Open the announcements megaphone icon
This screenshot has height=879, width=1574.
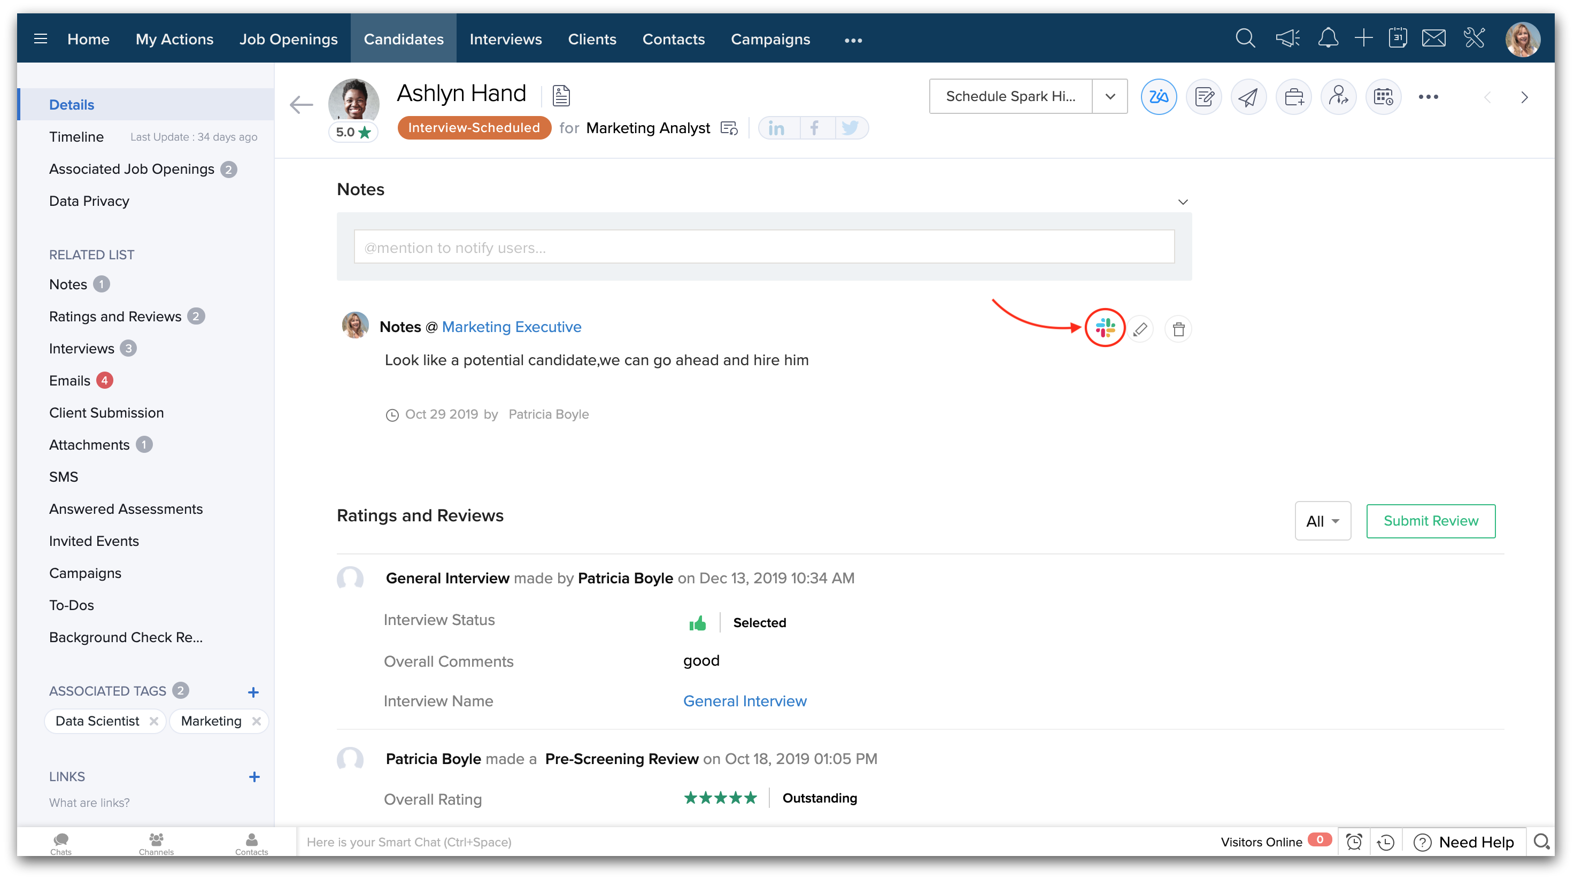pyautogui.click(x=1287, y=38)
